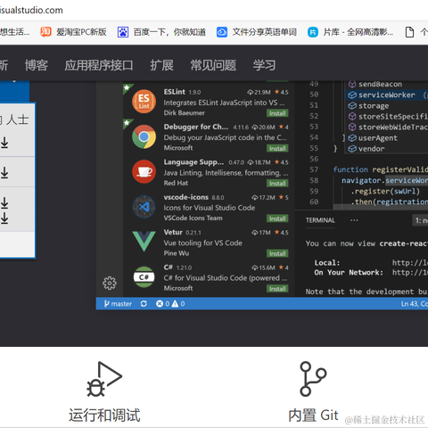Click the Vetur Vue logo icon

(144, 242)
